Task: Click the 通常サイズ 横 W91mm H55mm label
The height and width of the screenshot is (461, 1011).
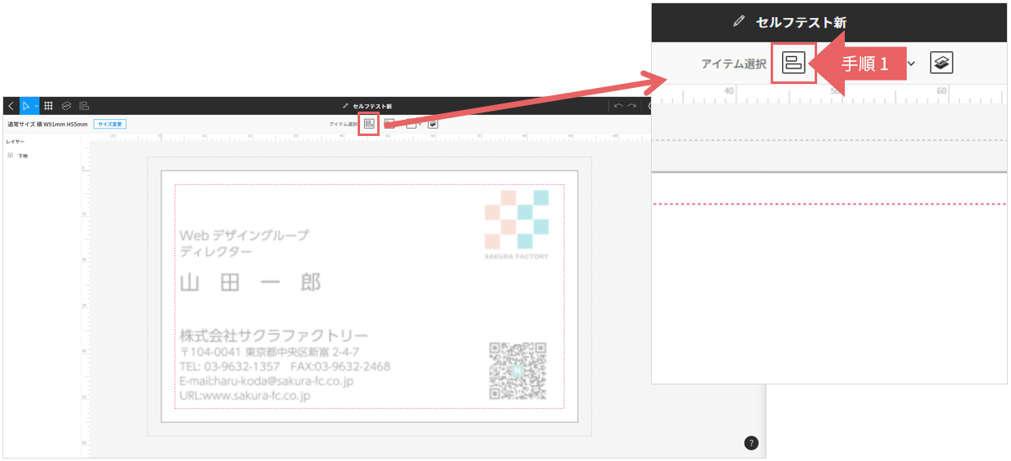Action: [46, 124]
